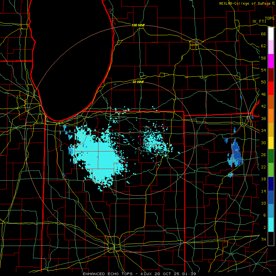Click the '30' legend value
Image resolution: width=276 pixels, height=276 pixels.
(263, 143)
